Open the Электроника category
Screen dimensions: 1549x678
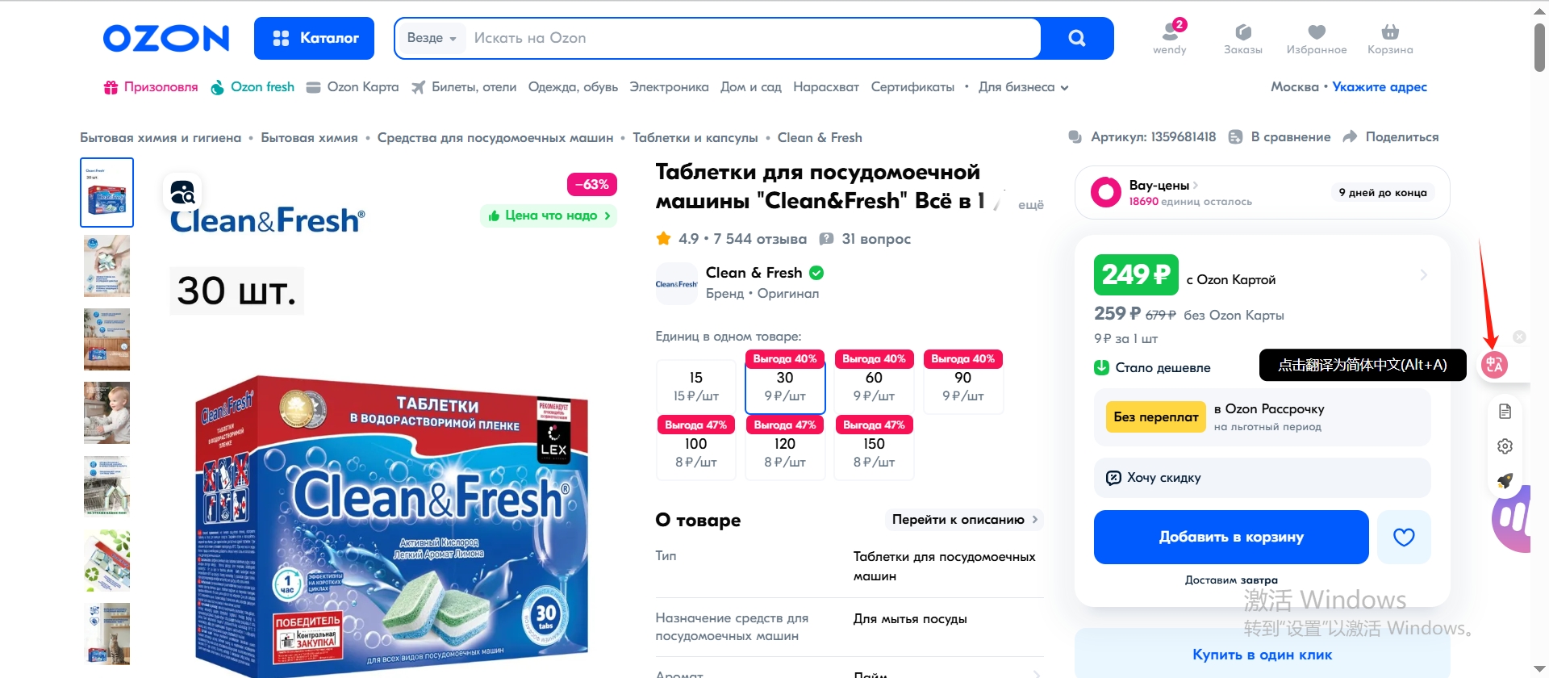669,87
